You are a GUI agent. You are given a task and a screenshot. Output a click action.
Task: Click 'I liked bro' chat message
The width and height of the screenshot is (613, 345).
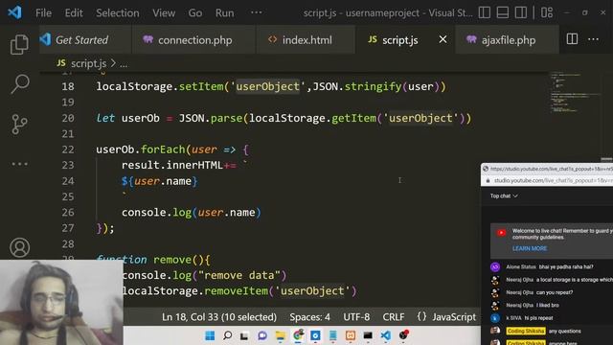tap(547, 305)
